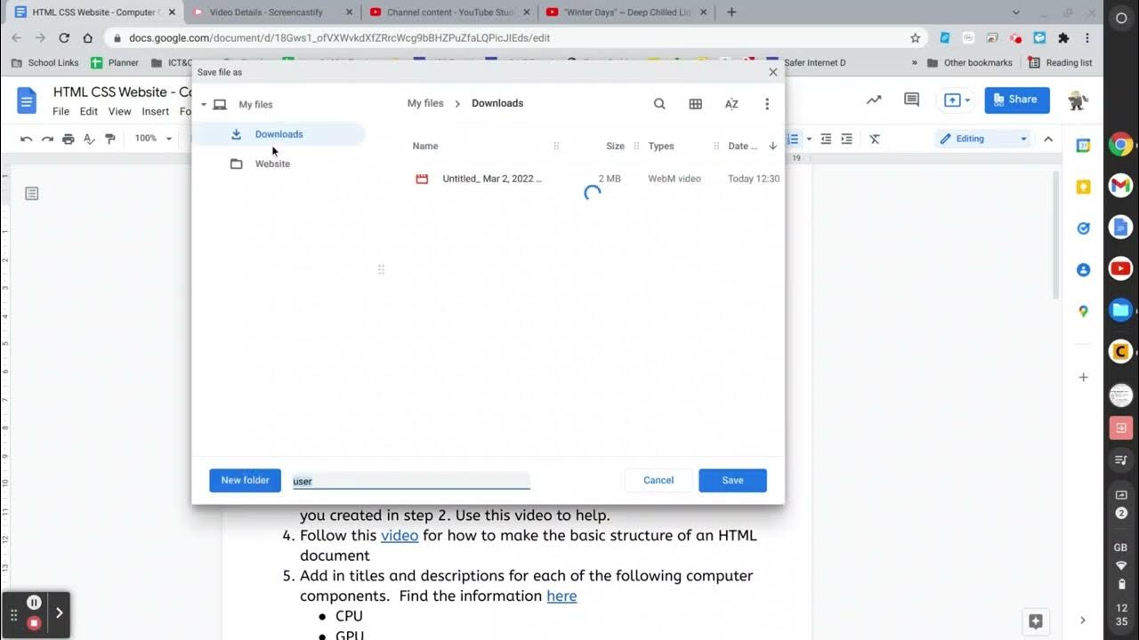
Task: Open the View menu in Google Docs
Action: 119,111
